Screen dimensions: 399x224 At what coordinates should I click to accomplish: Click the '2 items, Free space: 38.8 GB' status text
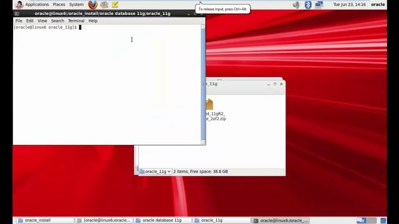point(201,172)
